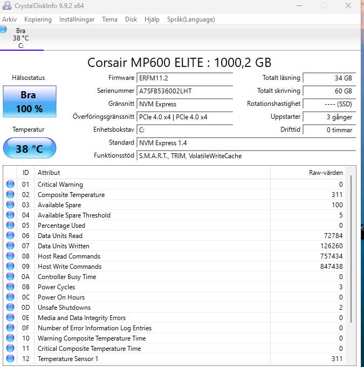Select the Data Units Written raw value 126260
Viewport: 364px width, 367px height.
click(332, 246)
